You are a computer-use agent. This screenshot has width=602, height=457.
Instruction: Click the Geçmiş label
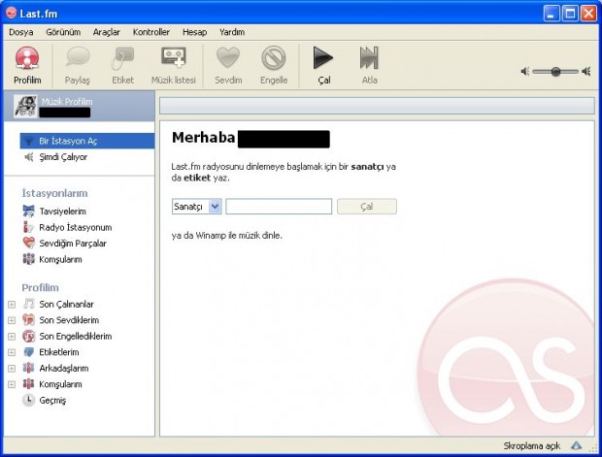(52, 400)
